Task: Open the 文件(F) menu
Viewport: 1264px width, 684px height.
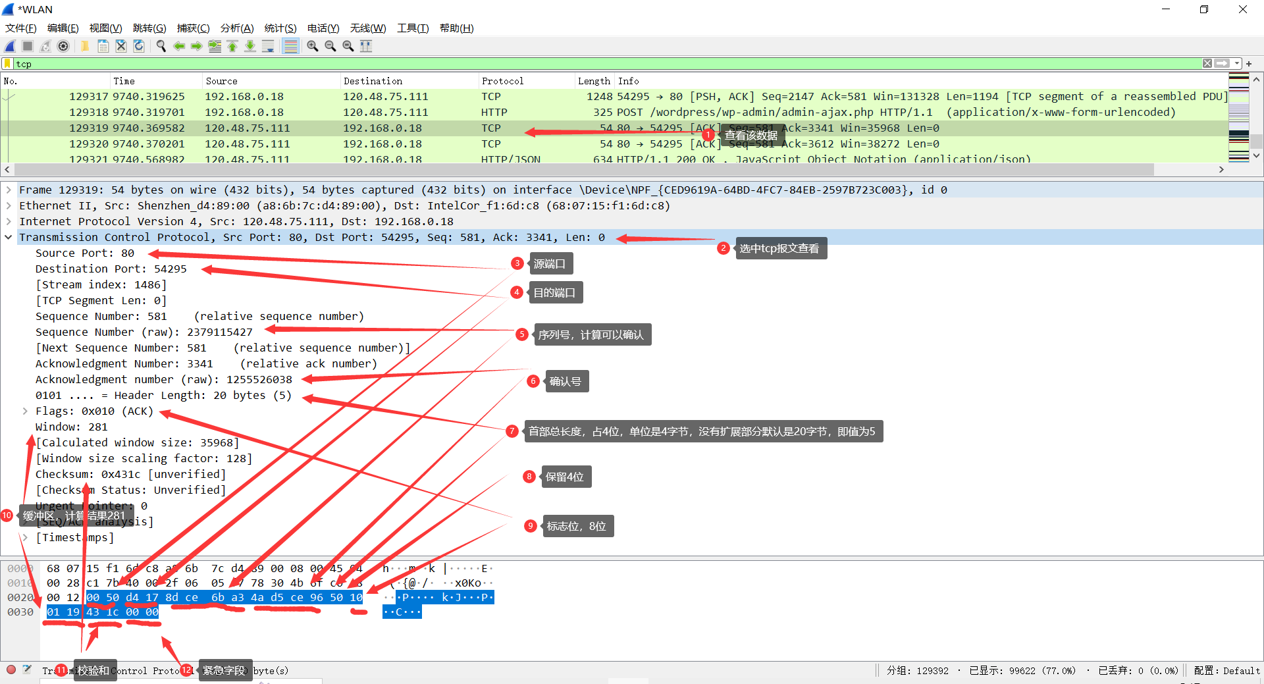Action: [x=20, y=28]
